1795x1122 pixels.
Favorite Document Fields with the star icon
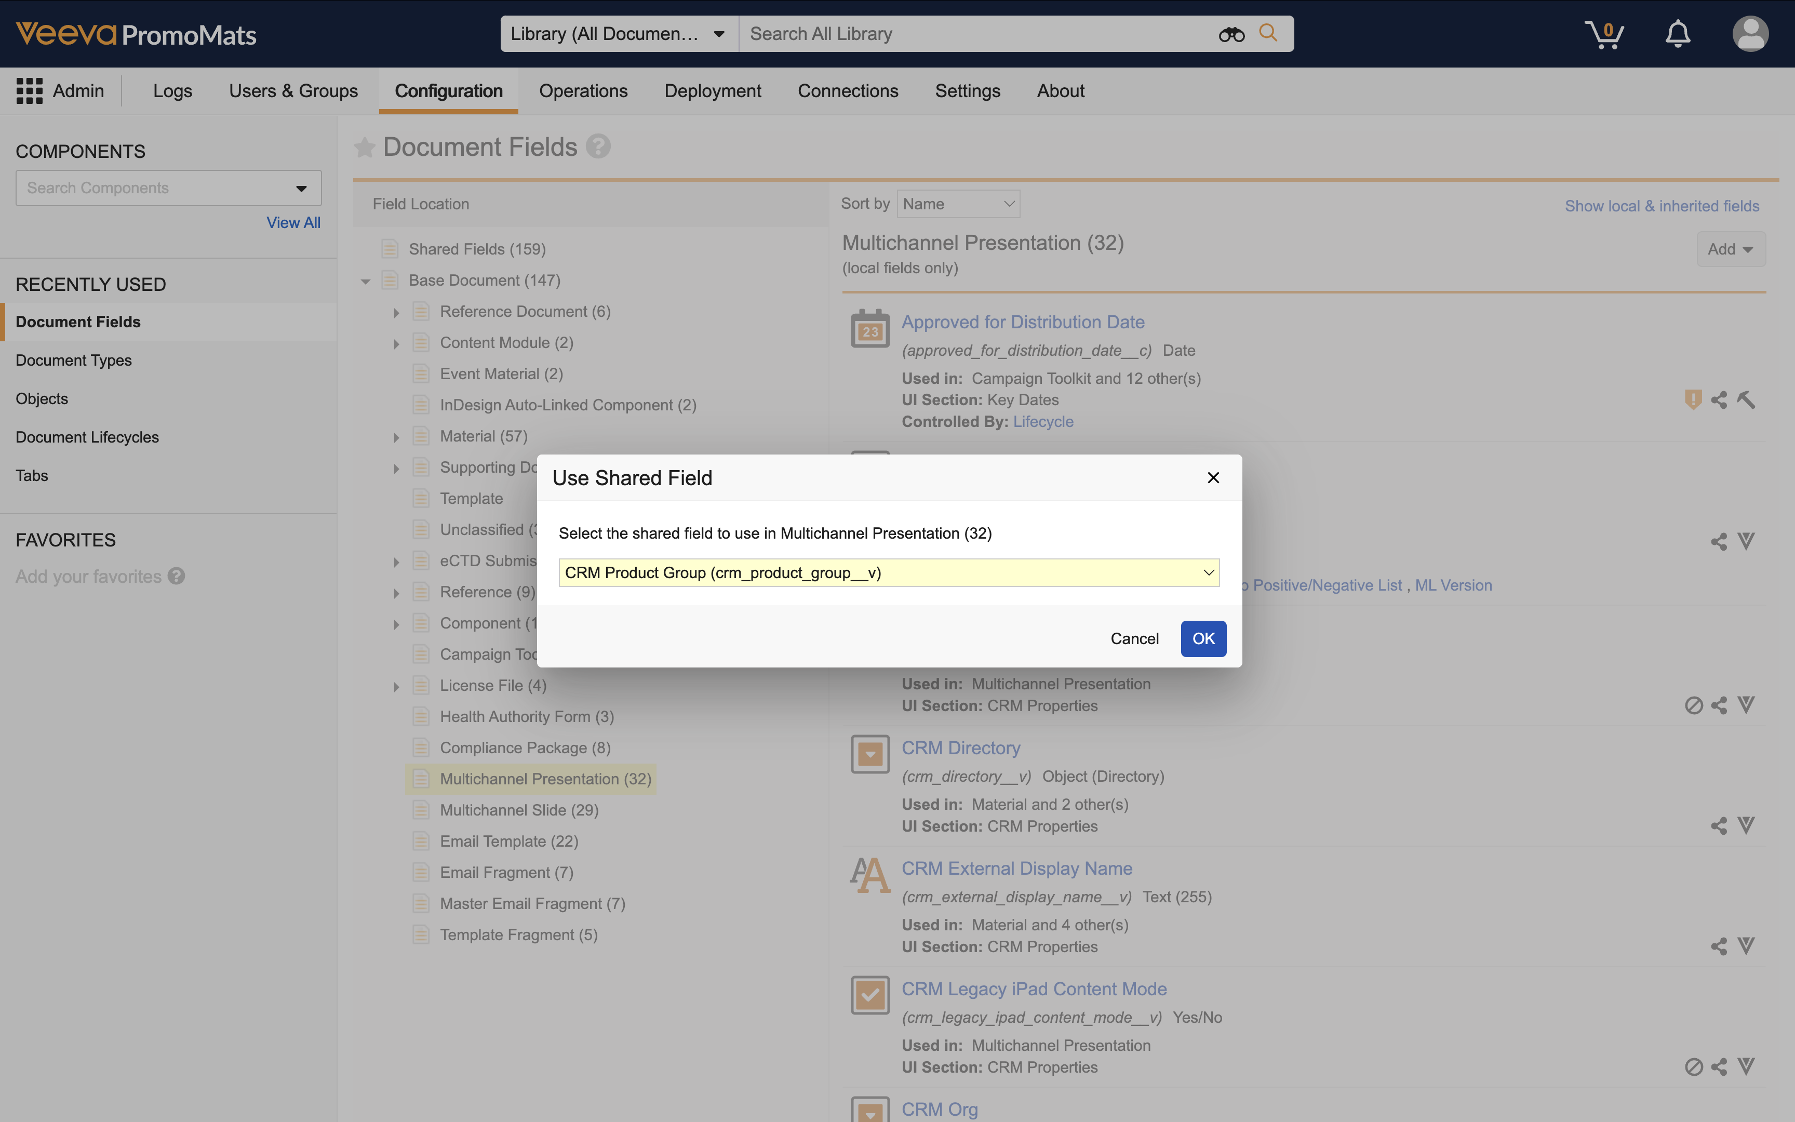pyautogui.click(x=364, y=148)
